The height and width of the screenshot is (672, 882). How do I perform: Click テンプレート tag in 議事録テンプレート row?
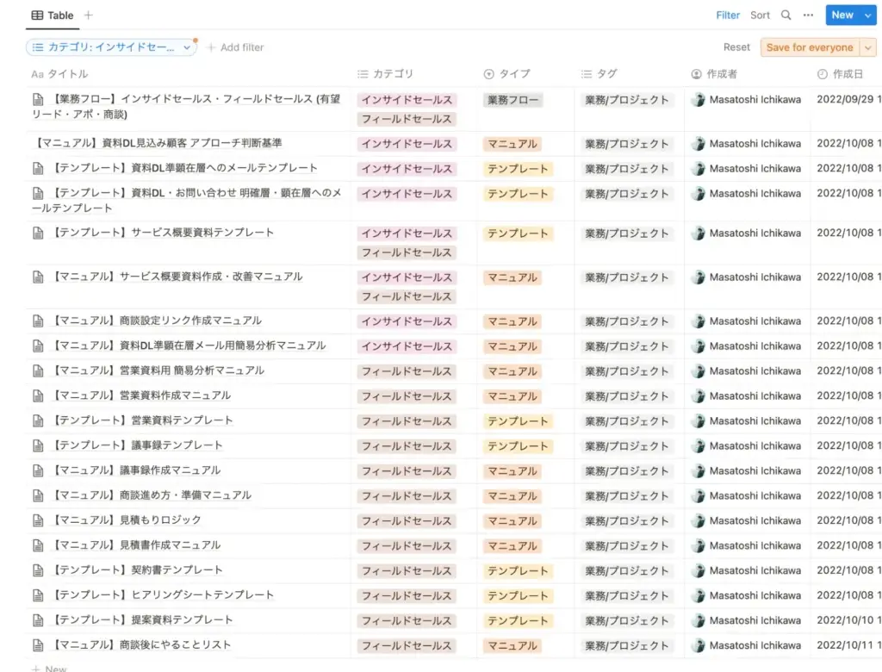coord(518,445)
